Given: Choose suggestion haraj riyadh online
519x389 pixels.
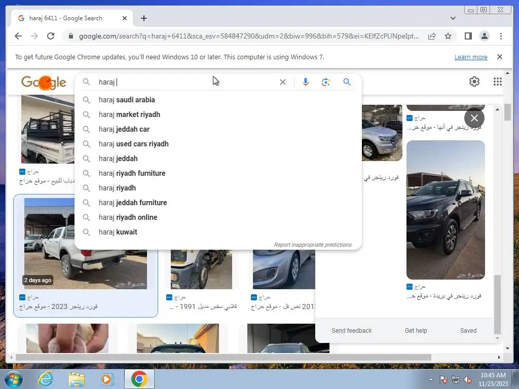Looking at the screenshot, I should [x=218, y=217].
